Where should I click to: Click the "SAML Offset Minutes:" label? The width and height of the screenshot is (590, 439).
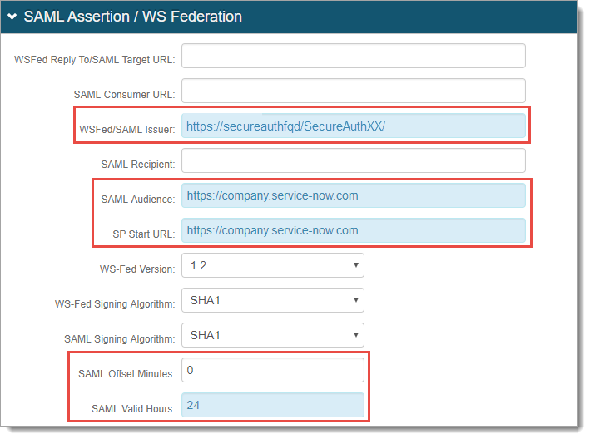click(126, 373)
